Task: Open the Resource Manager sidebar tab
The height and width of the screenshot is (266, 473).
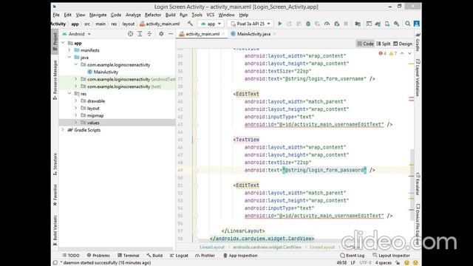Action: pyautogui.click(x=55, y=80)
